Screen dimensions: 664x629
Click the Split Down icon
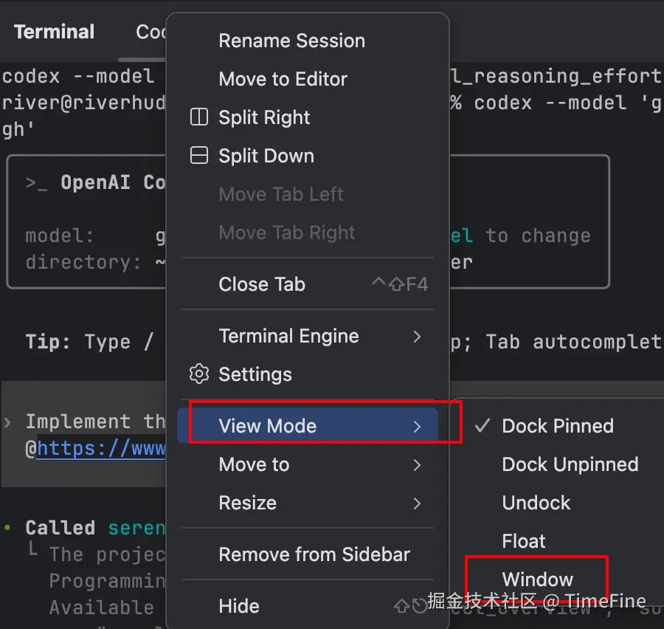[199, 156]
